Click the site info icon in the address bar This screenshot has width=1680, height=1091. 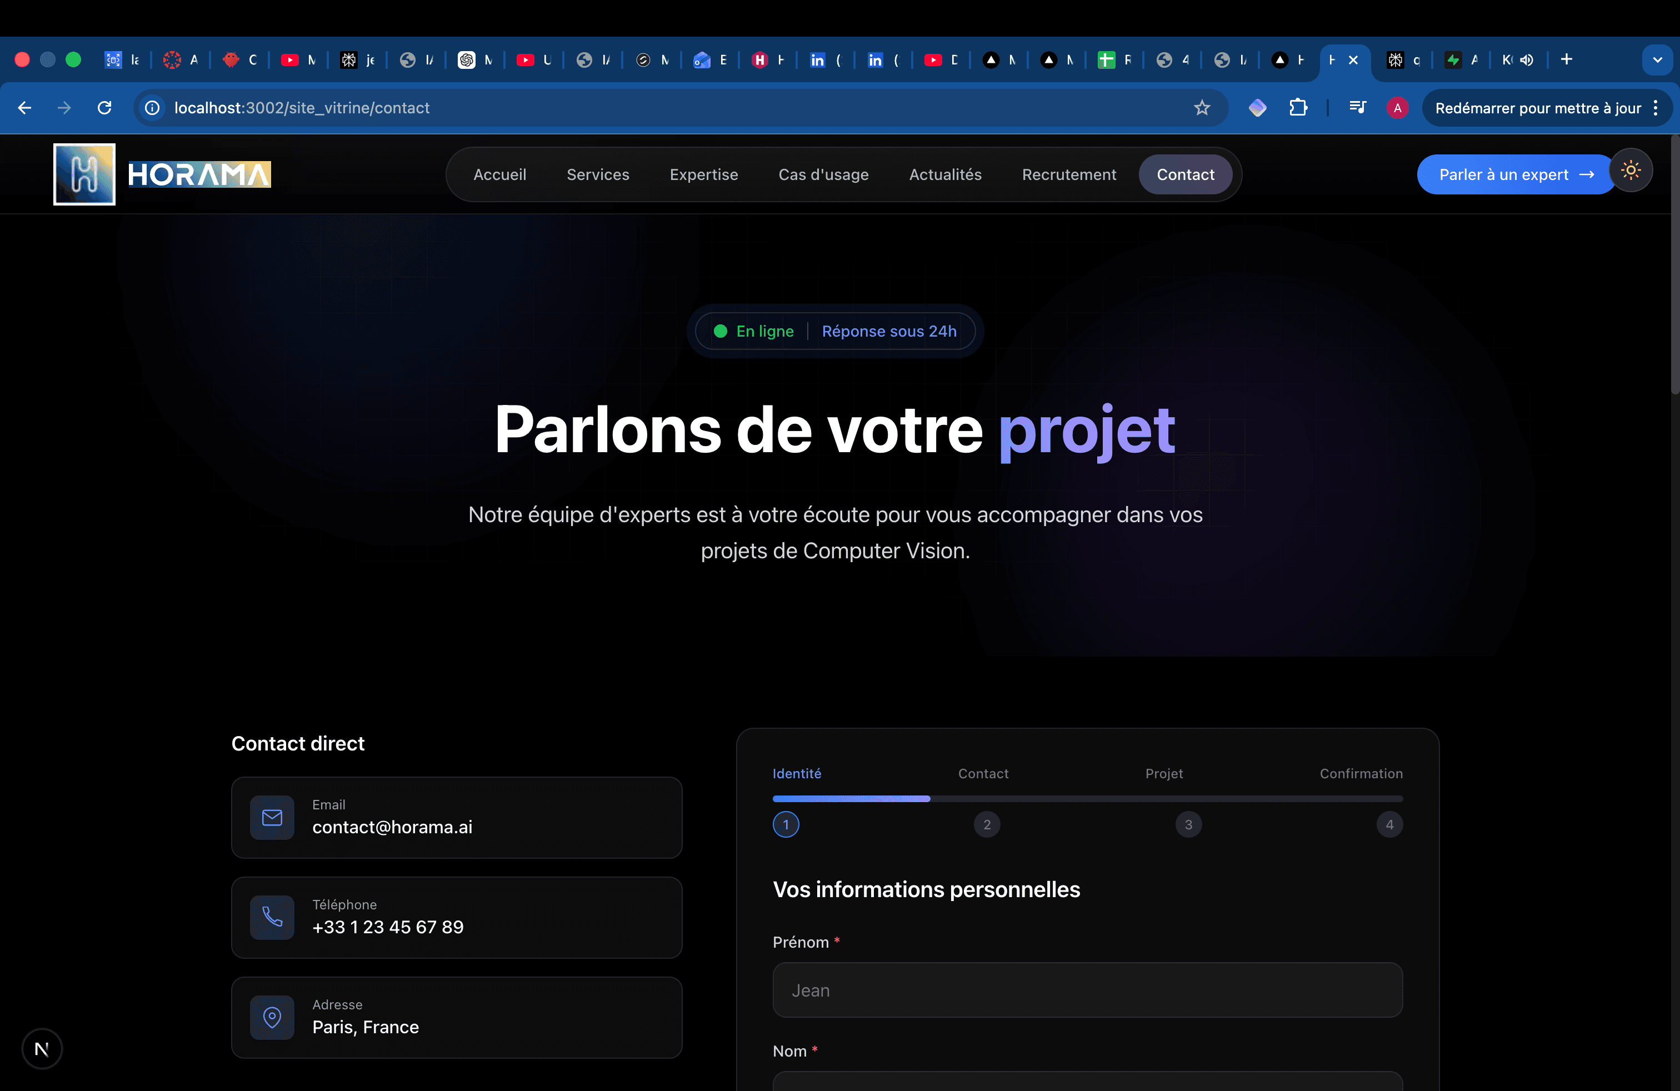pos(152,108)
